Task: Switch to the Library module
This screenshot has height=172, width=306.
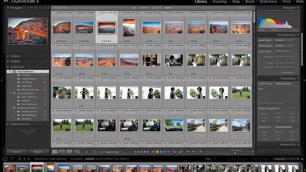Action: (201, 2)
